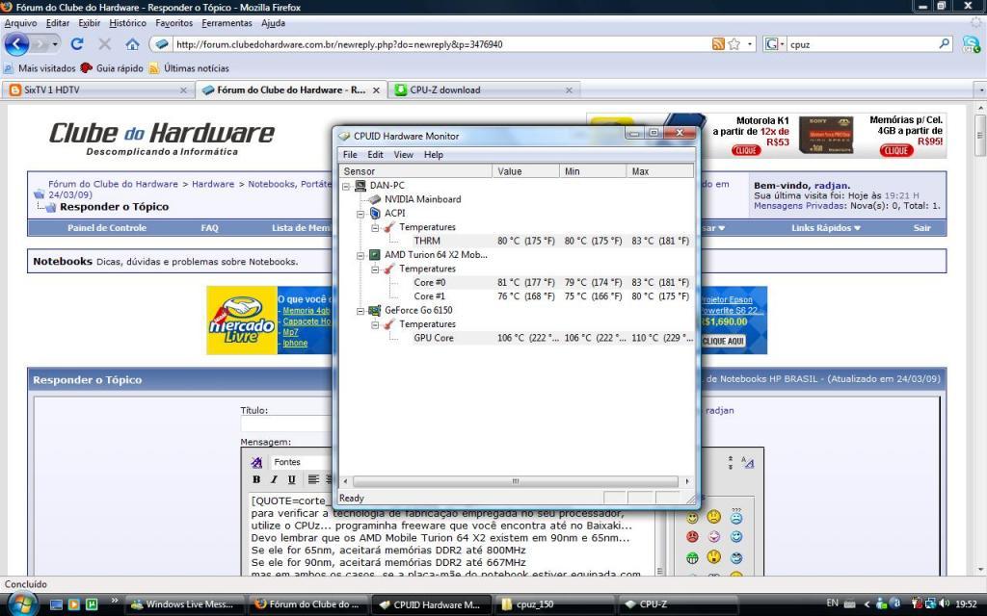
Task: Select the Core #0 temperature row
Action: click(517, 282)
